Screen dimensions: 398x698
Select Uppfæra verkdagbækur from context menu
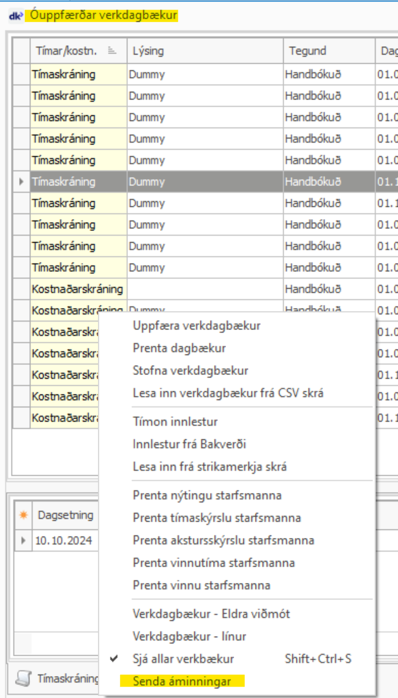[197, 326]
